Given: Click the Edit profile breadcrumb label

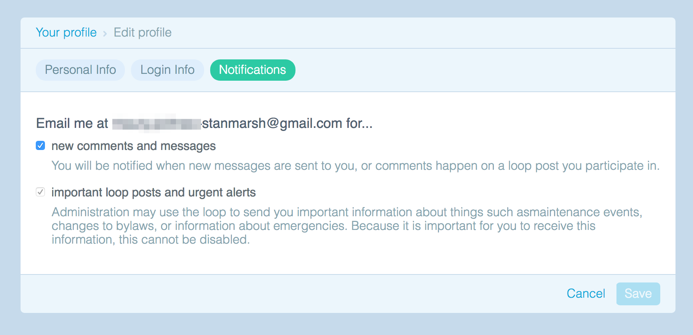Looking at the screenshot, I should click(x=142, y=32).
